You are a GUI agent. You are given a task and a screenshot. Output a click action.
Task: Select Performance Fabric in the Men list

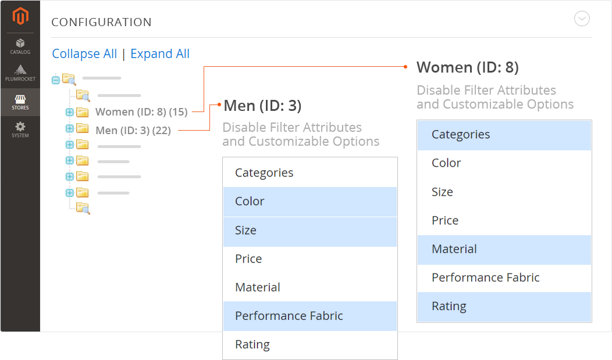coord(310,316)
